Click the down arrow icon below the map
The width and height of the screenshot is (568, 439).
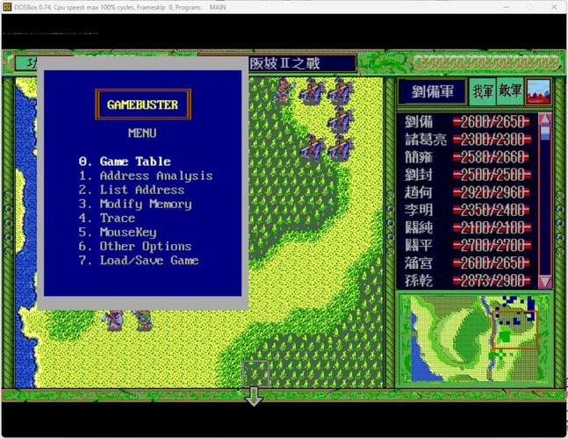tap(255, 396)
